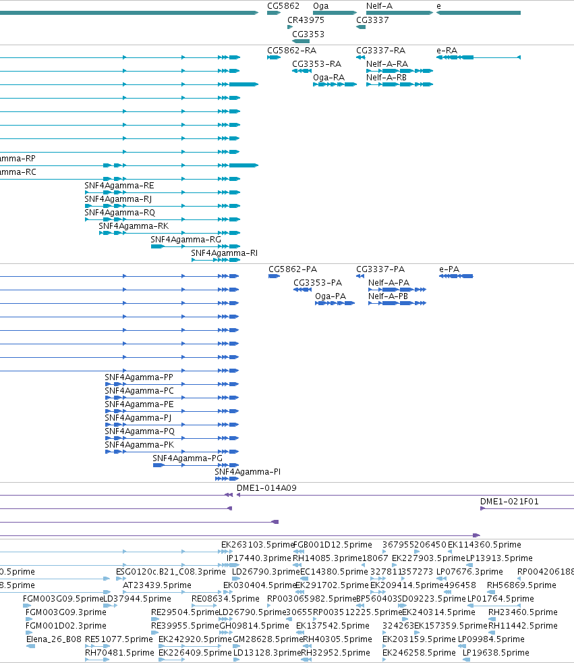Select protein SNF4Agamma-PP
The image size is (574, 663).
coord(139,377)
